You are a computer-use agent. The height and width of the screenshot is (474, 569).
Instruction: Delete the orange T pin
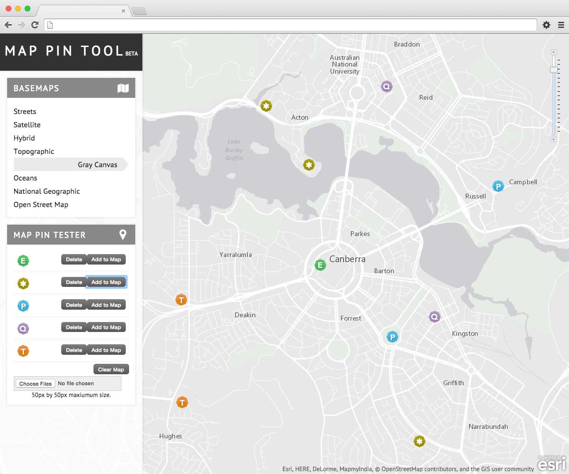tap(74, 350)
